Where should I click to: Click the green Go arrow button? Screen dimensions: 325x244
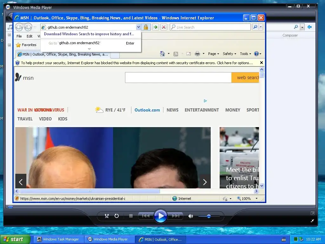click(x=155, y=27)
